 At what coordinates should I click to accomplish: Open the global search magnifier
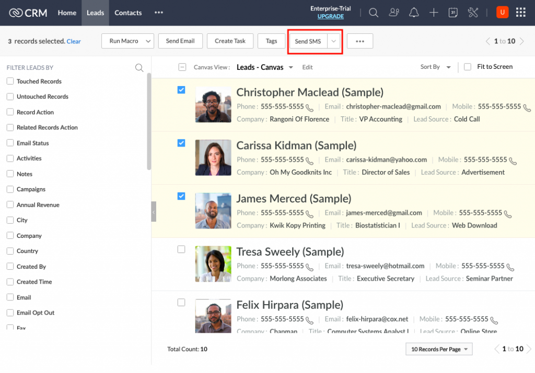pyautogui.click(x=374, y=12)
